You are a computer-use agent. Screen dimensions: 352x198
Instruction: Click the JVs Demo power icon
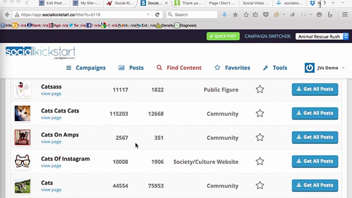pyautogui.click(x=309, y=68)
